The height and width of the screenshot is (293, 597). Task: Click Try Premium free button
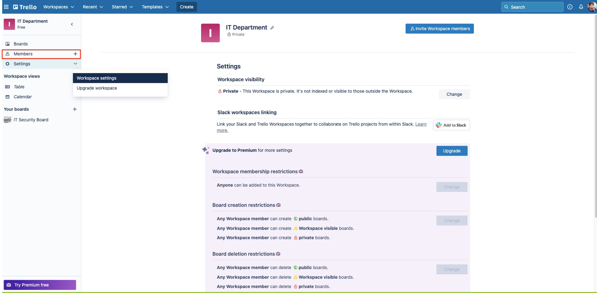40,285
